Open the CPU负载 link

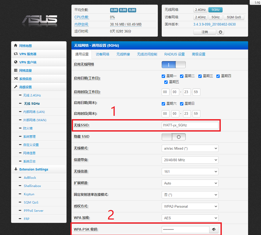click(x=82, y=17)
